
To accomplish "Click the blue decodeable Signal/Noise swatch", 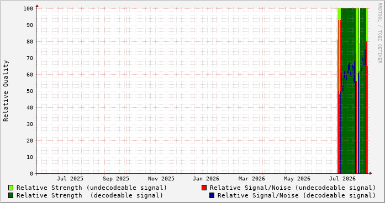I will (x=212, y=195).
